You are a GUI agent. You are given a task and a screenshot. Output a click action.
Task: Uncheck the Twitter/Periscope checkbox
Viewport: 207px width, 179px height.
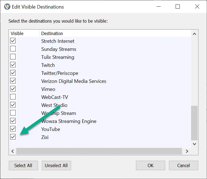coord(13,73)
